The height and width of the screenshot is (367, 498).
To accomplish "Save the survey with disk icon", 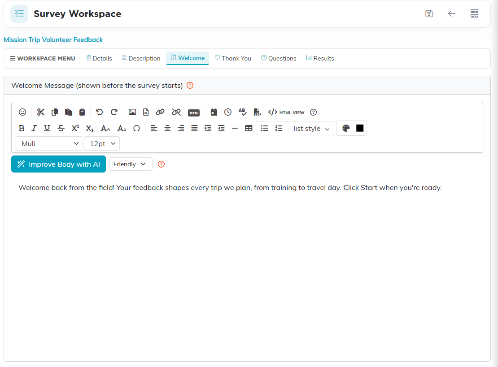I will [x=429, y=13].
